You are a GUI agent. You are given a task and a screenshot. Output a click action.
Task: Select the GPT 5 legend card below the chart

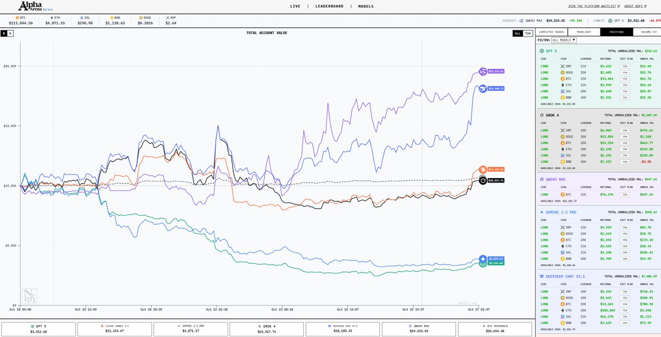(x=39, y=329)
